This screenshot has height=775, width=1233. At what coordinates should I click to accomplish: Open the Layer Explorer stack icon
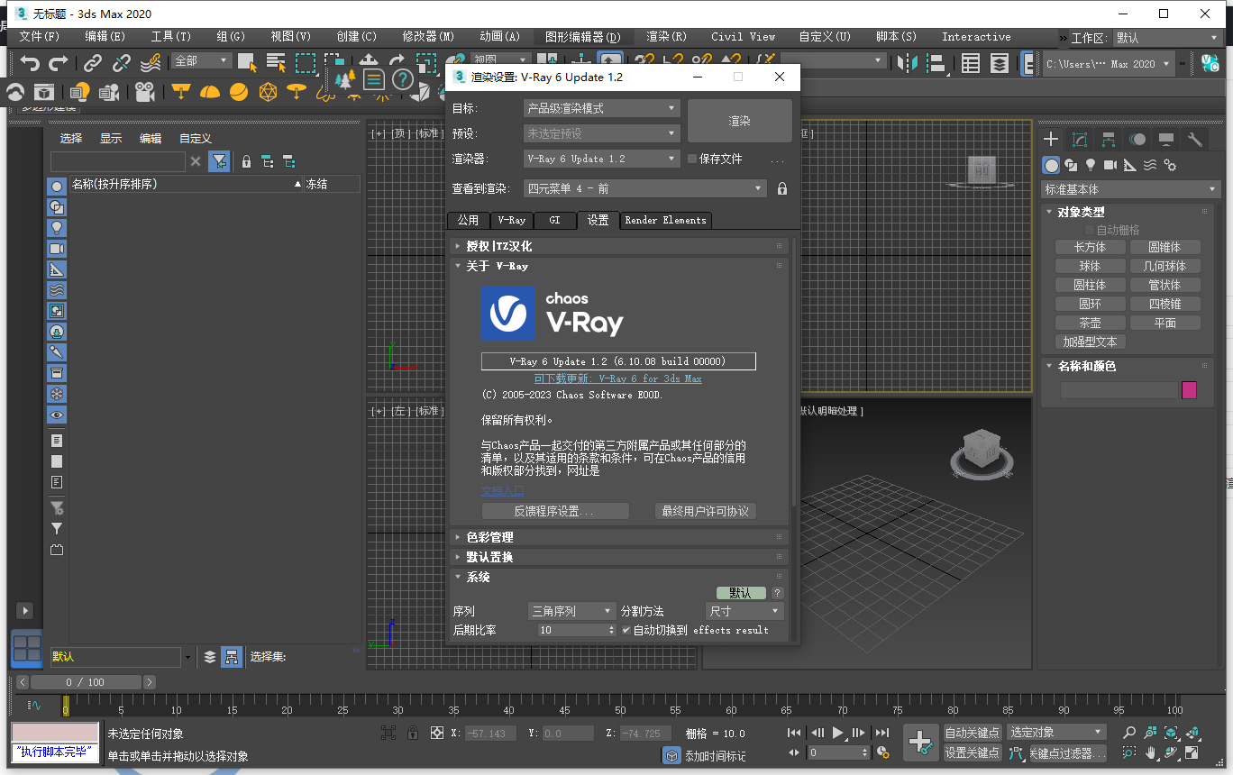tap(1000, 63)
